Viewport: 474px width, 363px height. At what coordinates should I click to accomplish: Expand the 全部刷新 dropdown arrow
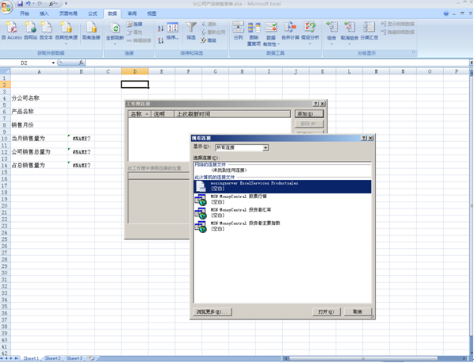click(x=115, y=44)
